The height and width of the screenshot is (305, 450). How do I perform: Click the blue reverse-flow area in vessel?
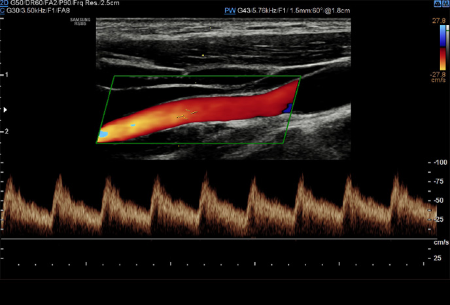[286, 109]
